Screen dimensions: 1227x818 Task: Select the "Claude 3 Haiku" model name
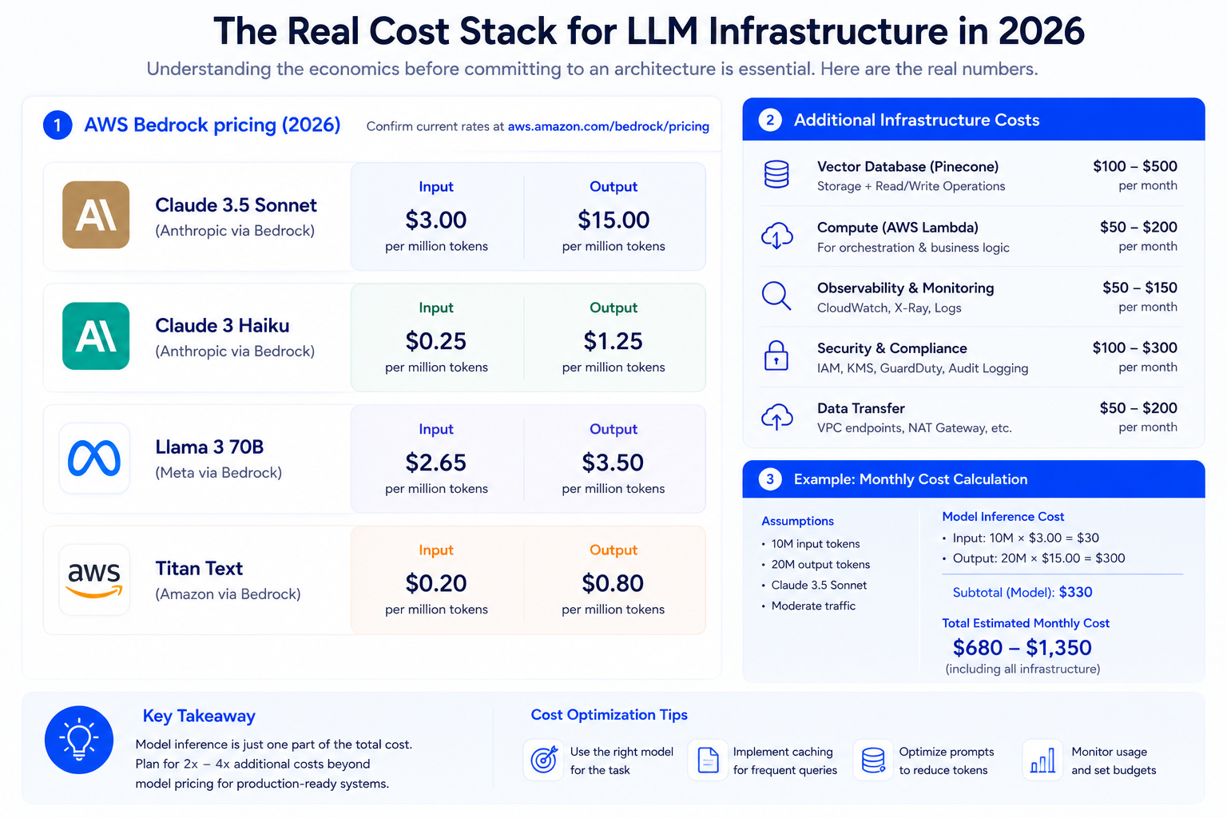point(222,326)
